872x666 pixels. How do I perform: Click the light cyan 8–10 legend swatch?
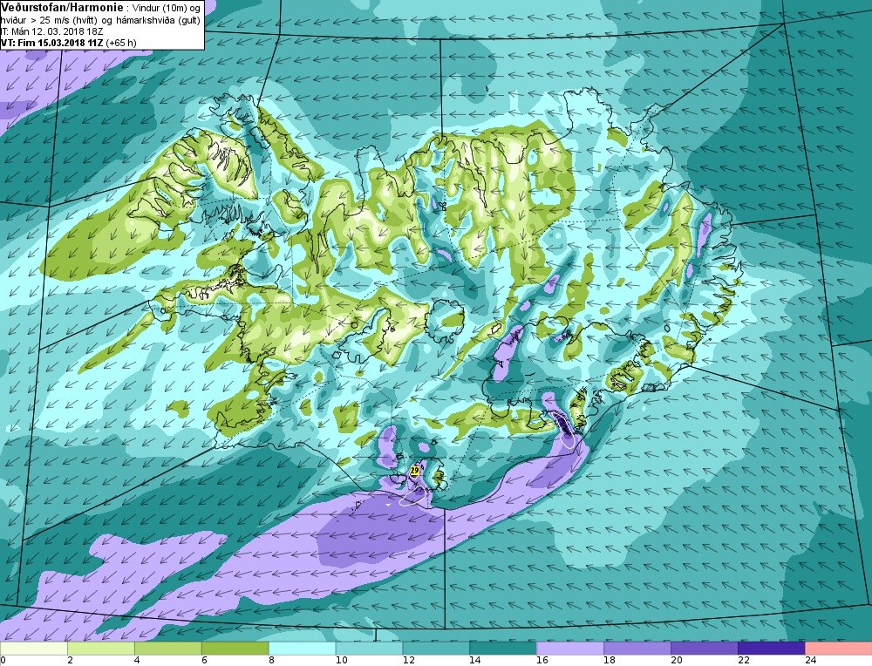tap(302, 649)
